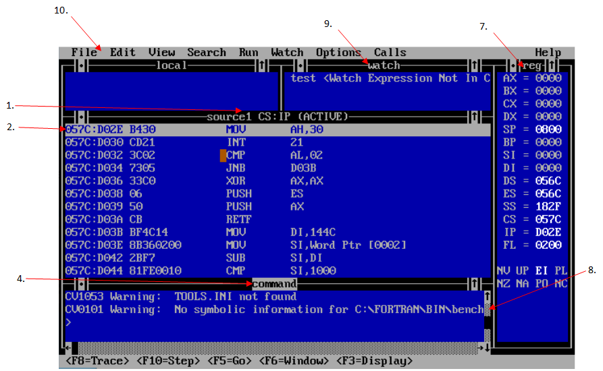Close the local window using its control box

(x=80, y=66)
